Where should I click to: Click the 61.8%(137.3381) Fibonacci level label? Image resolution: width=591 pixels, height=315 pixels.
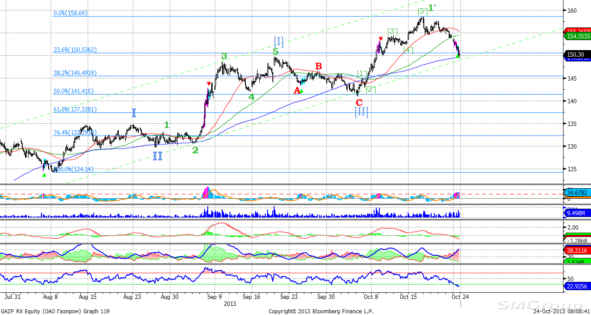coord(75,109)
